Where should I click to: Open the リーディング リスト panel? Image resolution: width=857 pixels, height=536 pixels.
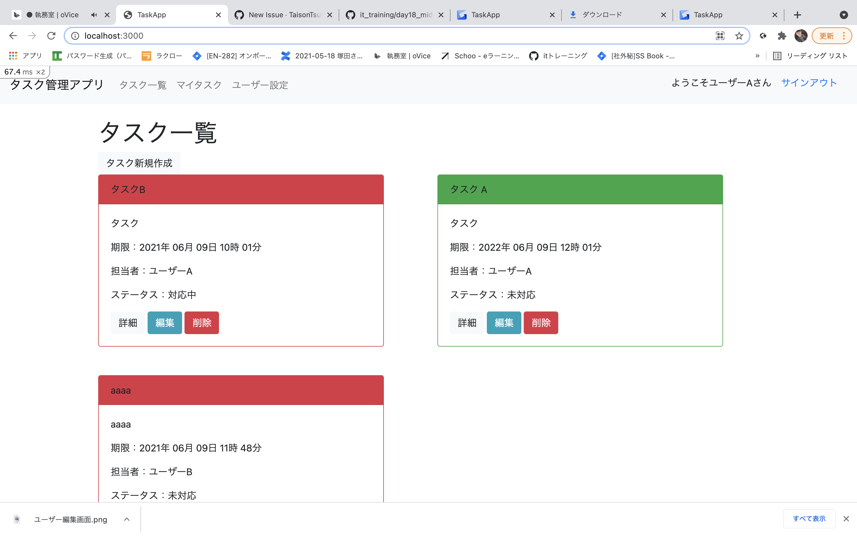click(810, 56)
